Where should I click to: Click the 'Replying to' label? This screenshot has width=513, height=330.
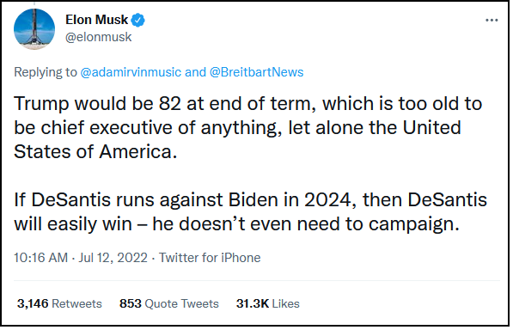(46, 72)
